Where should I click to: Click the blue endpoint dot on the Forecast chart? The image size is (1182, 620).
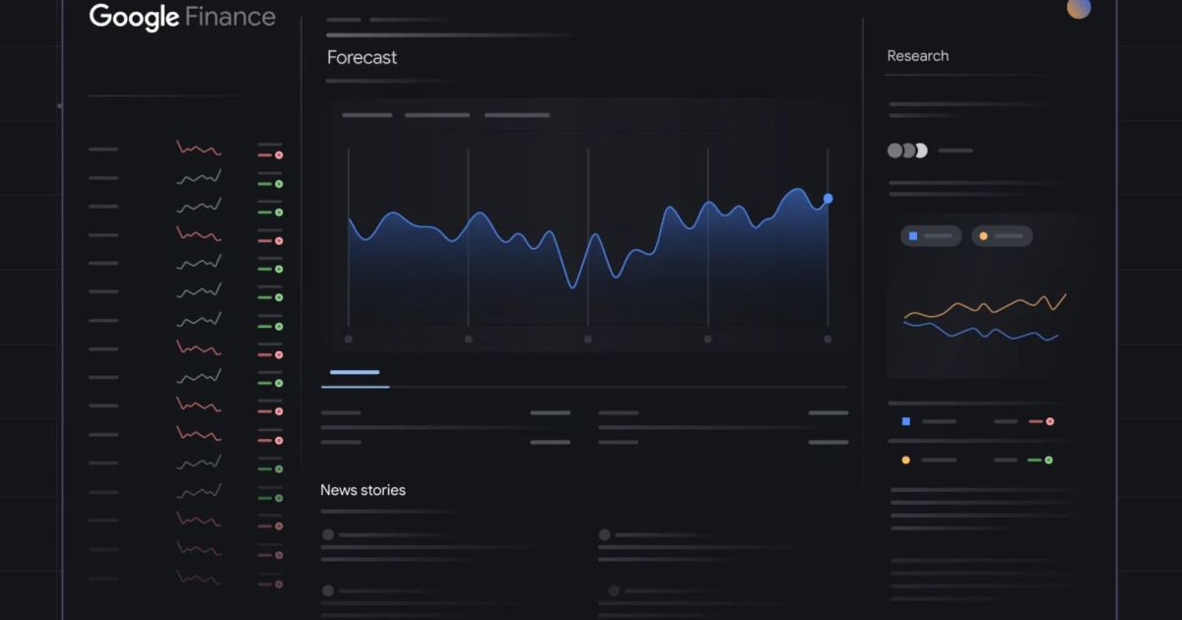pyautogui.click(x=827, y=199)
